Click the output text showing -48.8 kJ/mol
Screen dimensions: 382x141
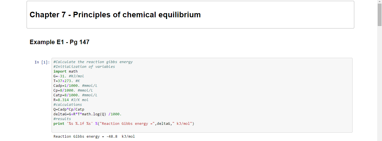94,137
